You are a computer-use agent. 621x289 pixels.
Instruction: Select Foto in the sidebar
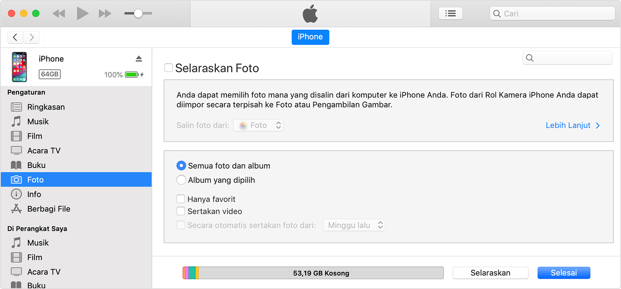[x=76, y=180]
